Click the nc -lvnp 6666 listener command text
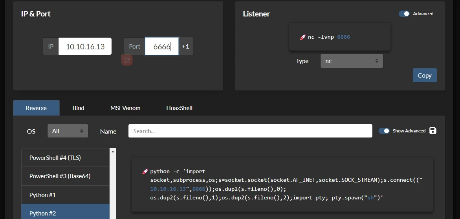This screenshot has width=460, height=219. coord(329,37)
